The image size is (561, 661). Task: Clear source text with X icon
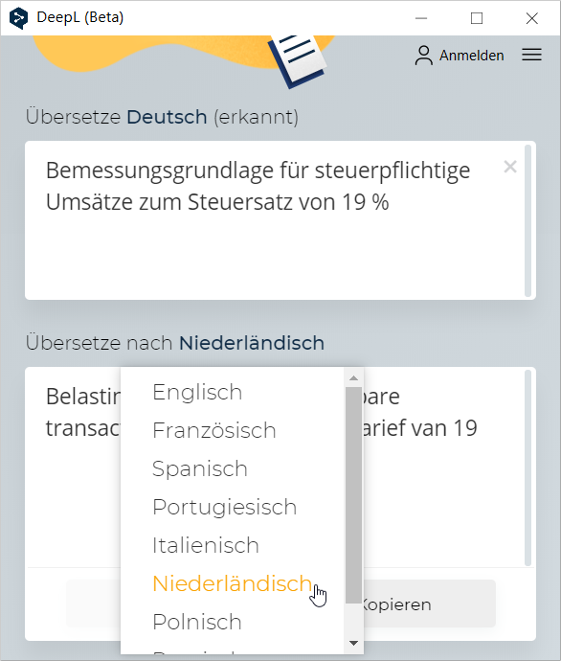(x=510, y=167)
